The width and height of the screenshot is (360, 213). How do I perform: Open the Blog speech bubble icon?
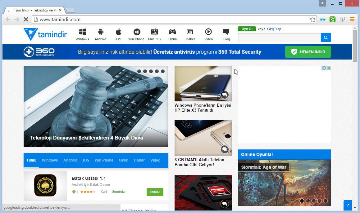point(226,32)
